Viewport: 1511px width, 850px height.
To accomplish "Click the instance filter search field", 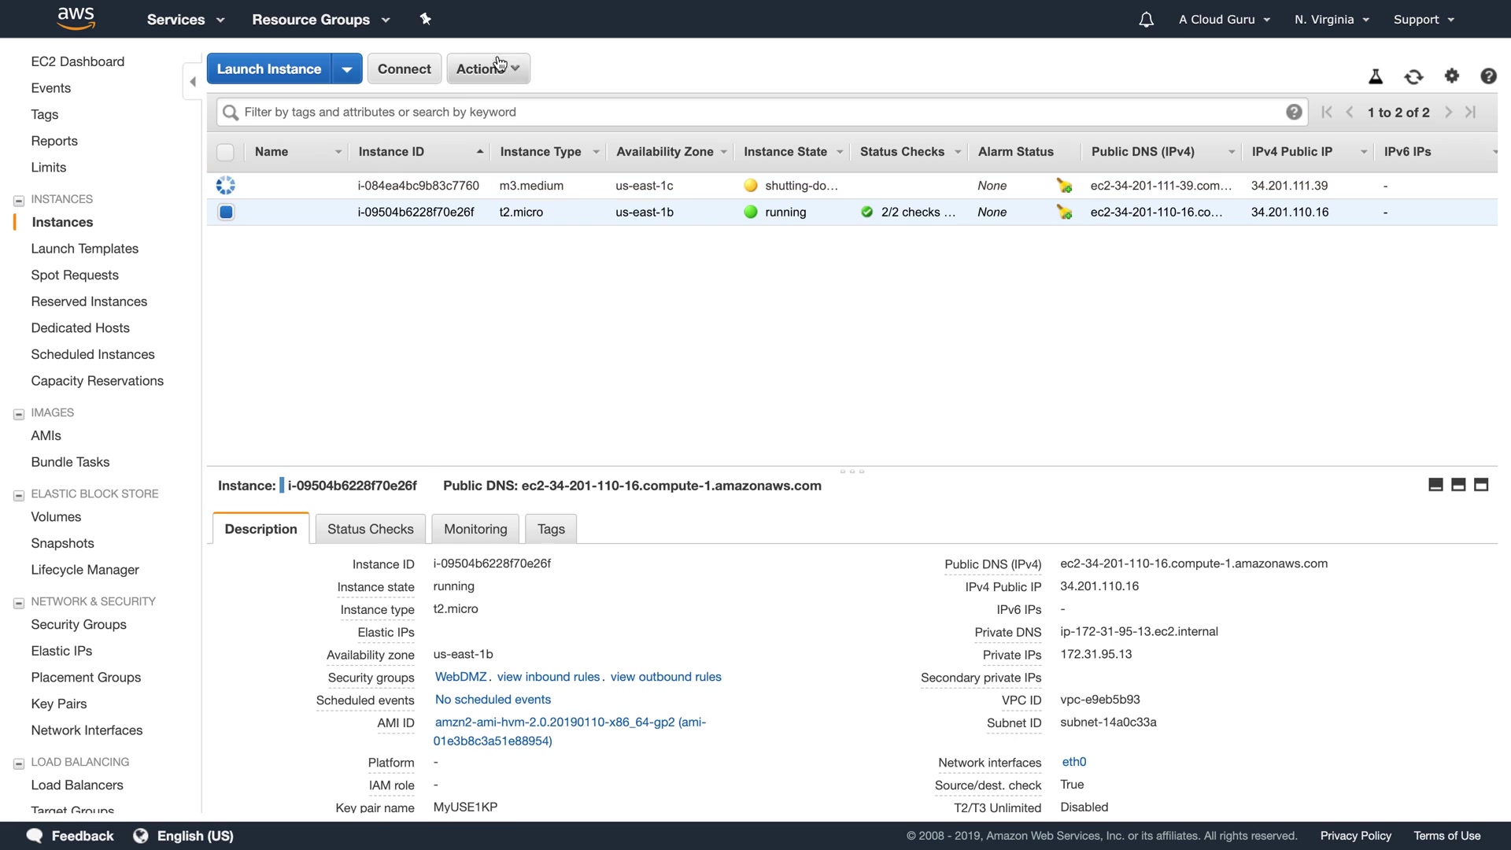I will (755, 112).
